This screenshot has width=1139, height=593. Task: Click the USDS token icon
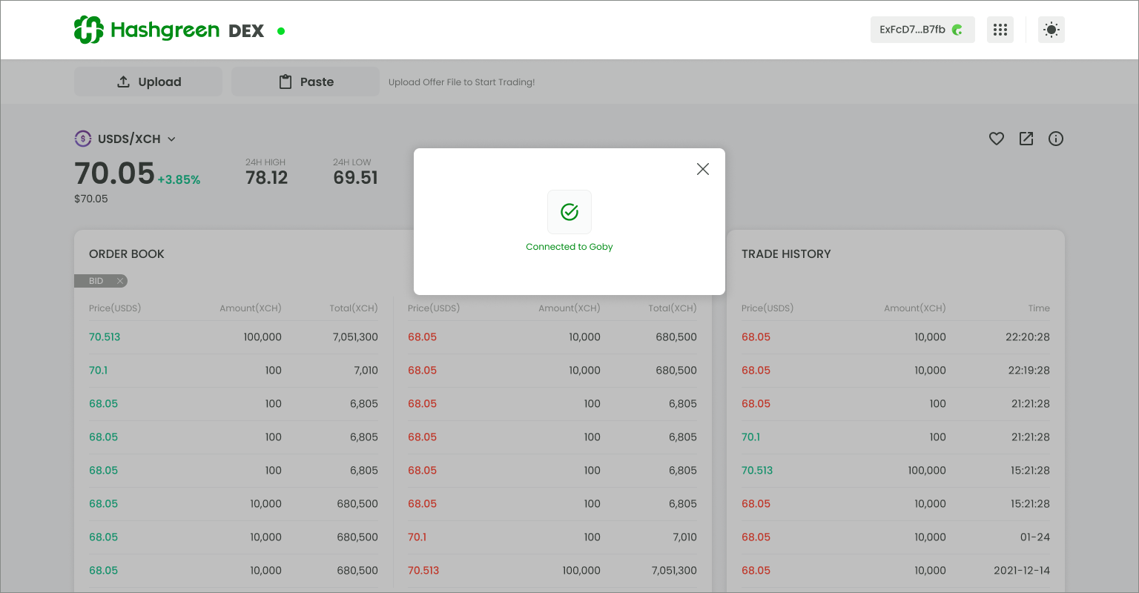pos(83,139)
